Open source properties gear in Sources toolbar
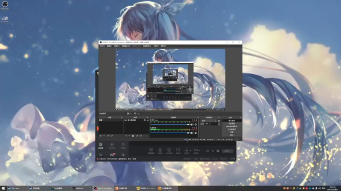This screenshot has width=341, height=191. tap(133, 136)
